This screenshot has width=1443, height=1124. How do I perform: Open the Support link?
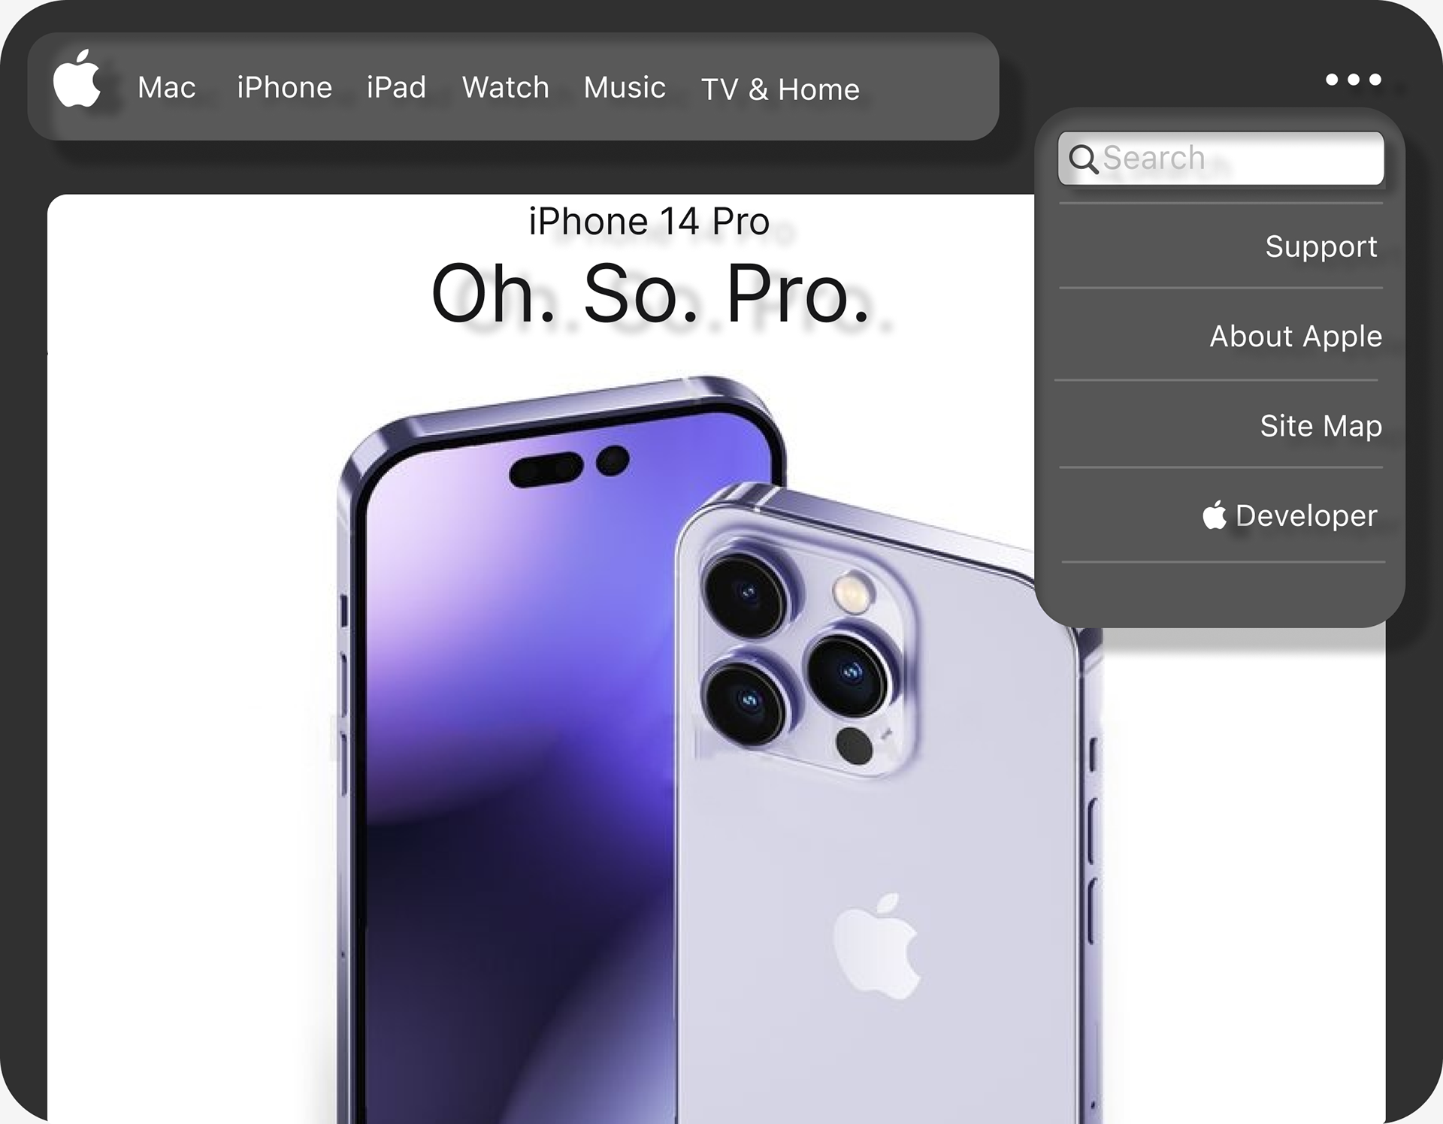click(x=1320, y=246)
